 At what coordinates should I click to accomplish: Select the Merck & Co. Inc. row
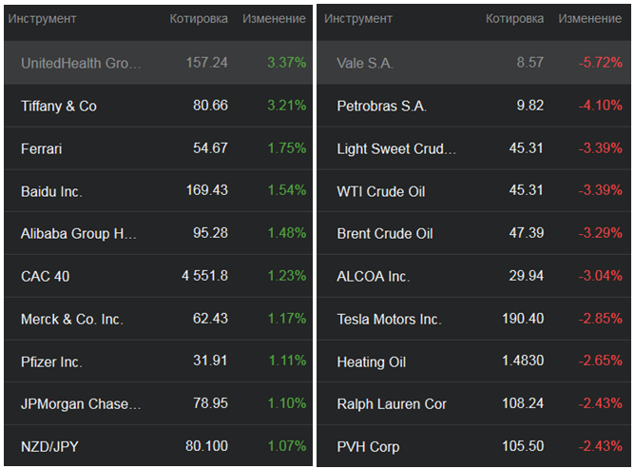(72, 319)
